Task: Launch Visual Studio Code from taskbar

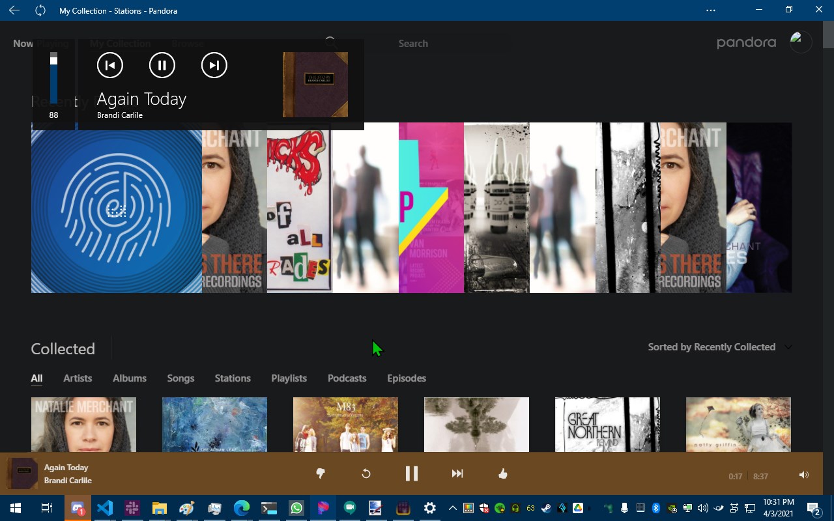Action: (105, 508)
